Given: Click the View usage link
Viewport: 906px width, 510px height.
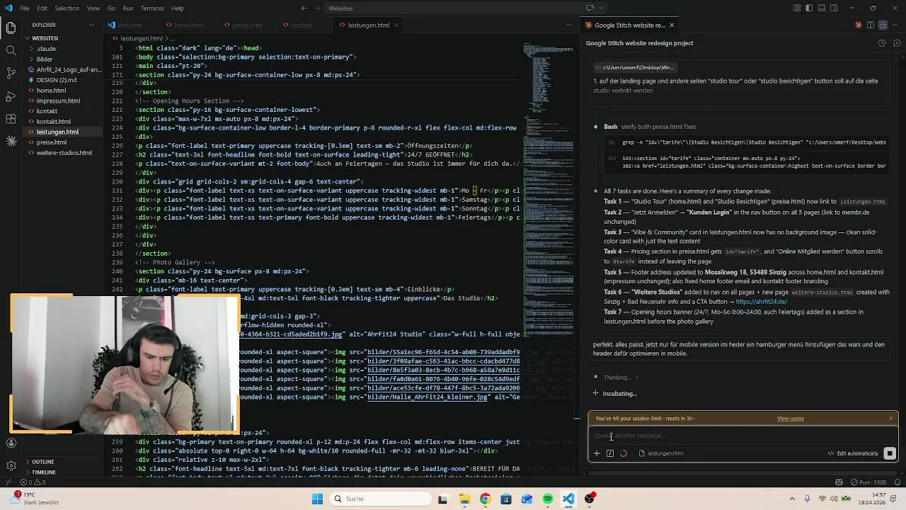Looking at the screenshot, I should click(791, 419).
